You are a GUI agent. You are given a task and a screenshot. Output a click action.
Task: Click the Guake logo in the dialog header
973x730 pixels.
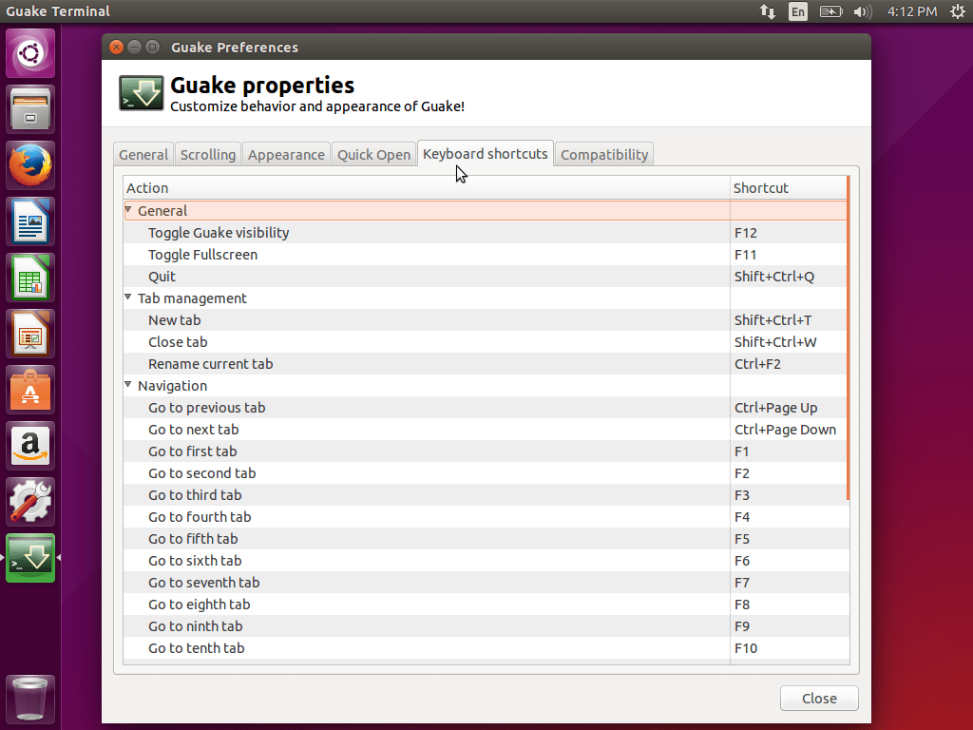click(x=141, y=93)
